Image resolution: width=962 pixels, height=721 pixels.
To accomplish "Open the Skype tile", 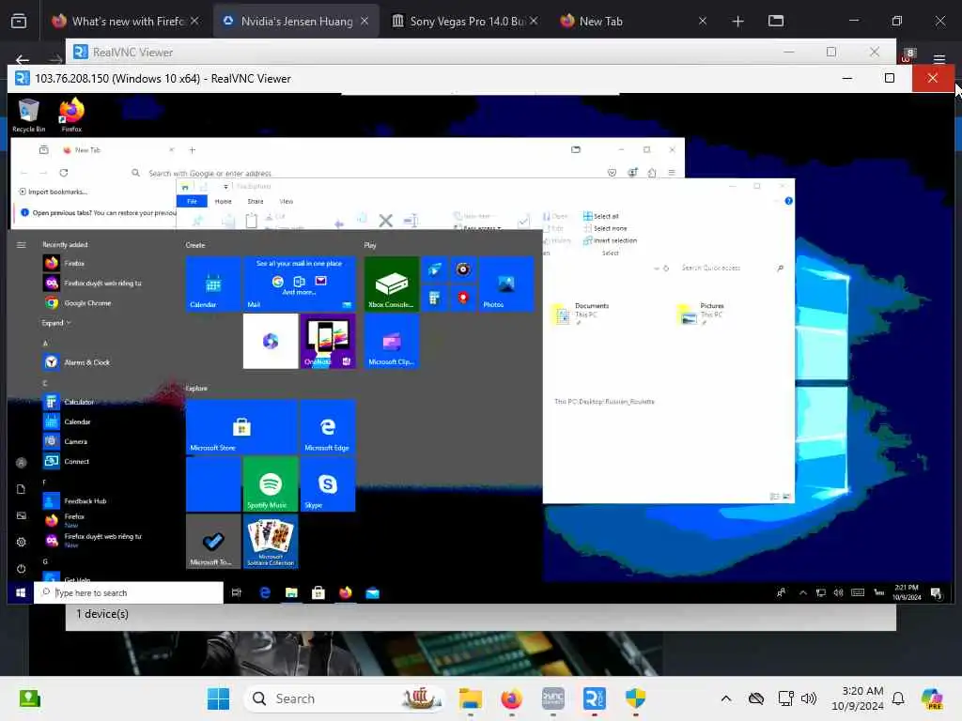I will tap(328, 484).
